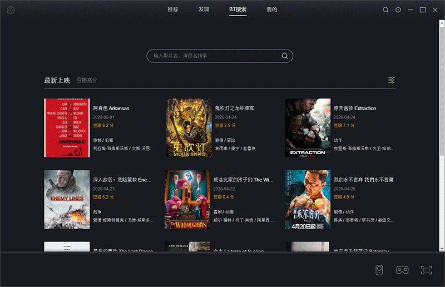Open the Enemy Lines poster
445x287 pixels.
pos(67,199)
